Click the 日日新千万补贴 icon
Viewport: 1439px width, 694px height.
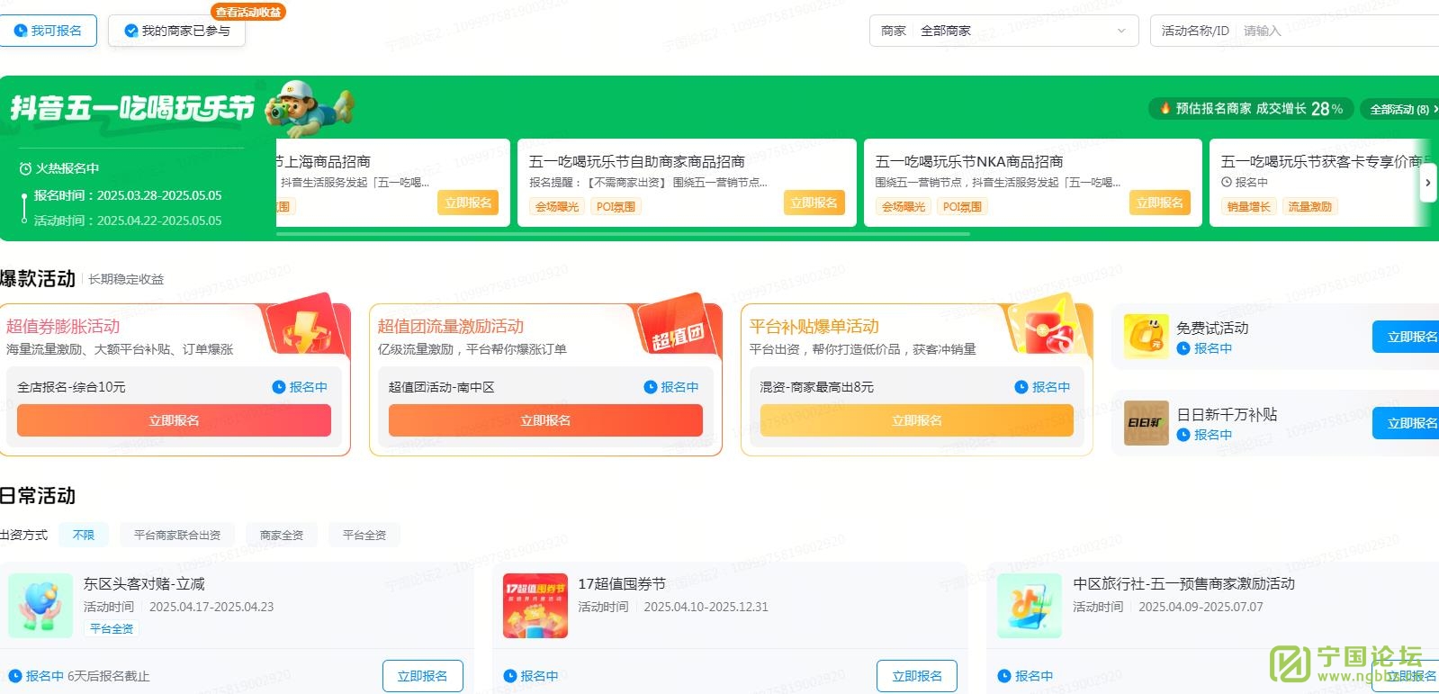pyautogui.click(x=1146, y=423)
